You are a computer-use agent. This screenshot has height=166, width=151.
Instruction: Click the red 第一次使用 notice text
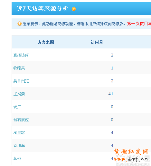(139, 24)
